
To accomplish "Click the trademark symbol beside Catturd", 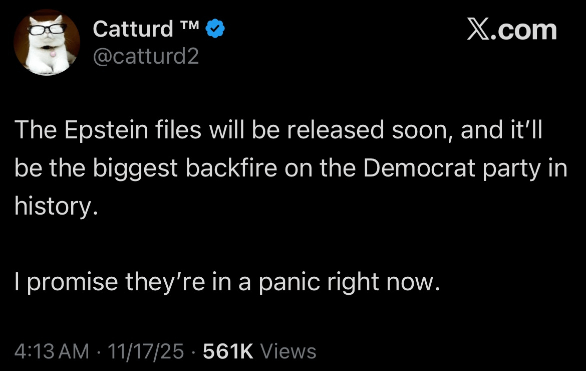I will click(x=191, y=25).
